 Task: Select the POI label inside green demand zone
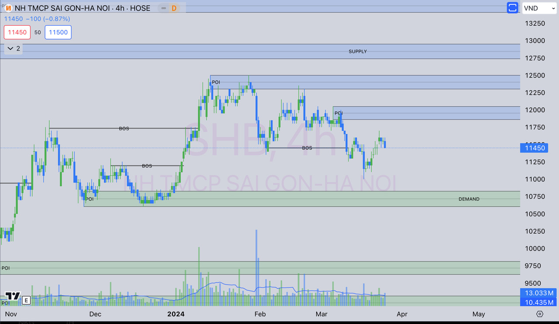click(x=90, y=199)
